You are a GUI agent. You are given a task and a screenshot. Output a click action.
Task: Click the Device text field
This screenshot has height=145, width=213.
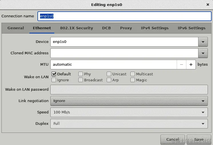tap(124, 42)
